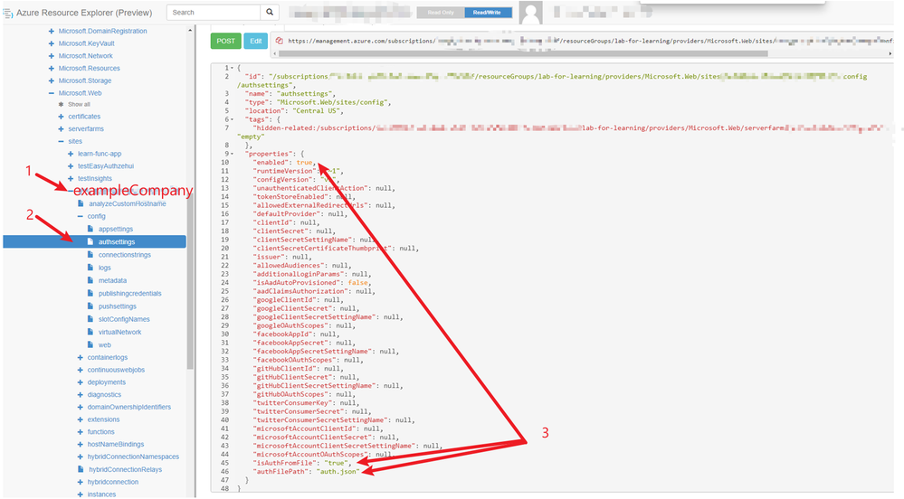Expand the containerlogs node
This screenshot has width=904, height=499.
pos(81,357)
